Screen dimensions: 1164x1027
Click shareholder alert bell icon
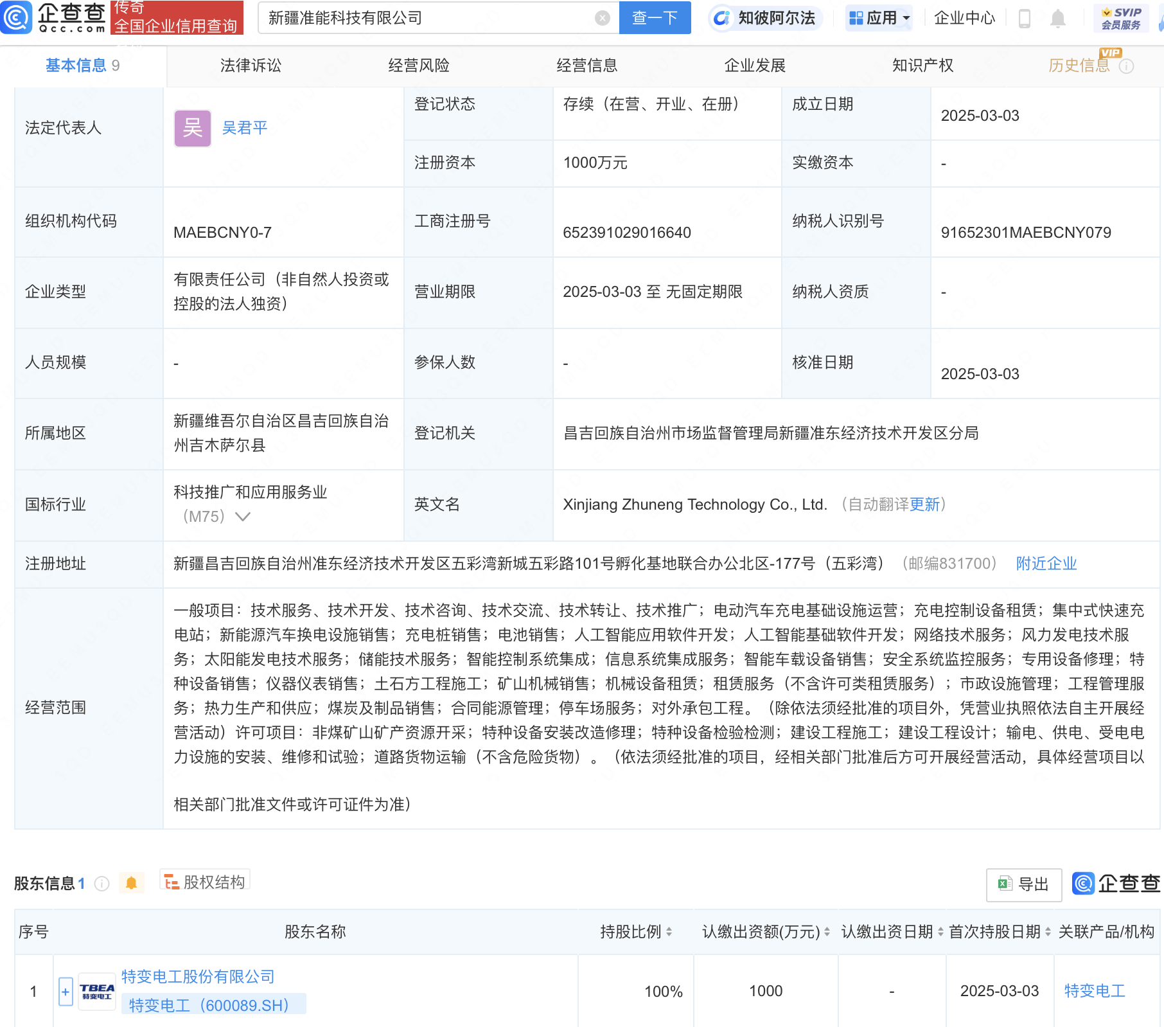(132, 883)
